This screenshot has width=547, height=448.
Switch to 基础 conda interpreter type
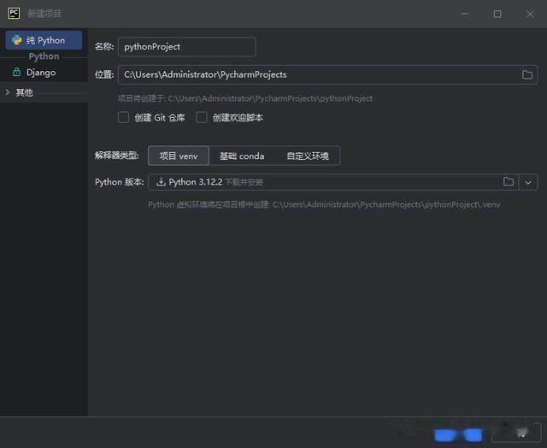242,156
